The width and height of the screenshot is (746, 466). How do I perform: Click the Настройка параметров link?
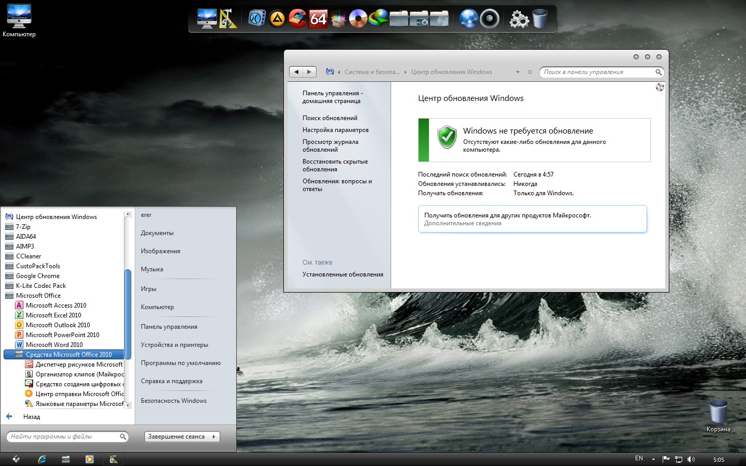(336, 130)
